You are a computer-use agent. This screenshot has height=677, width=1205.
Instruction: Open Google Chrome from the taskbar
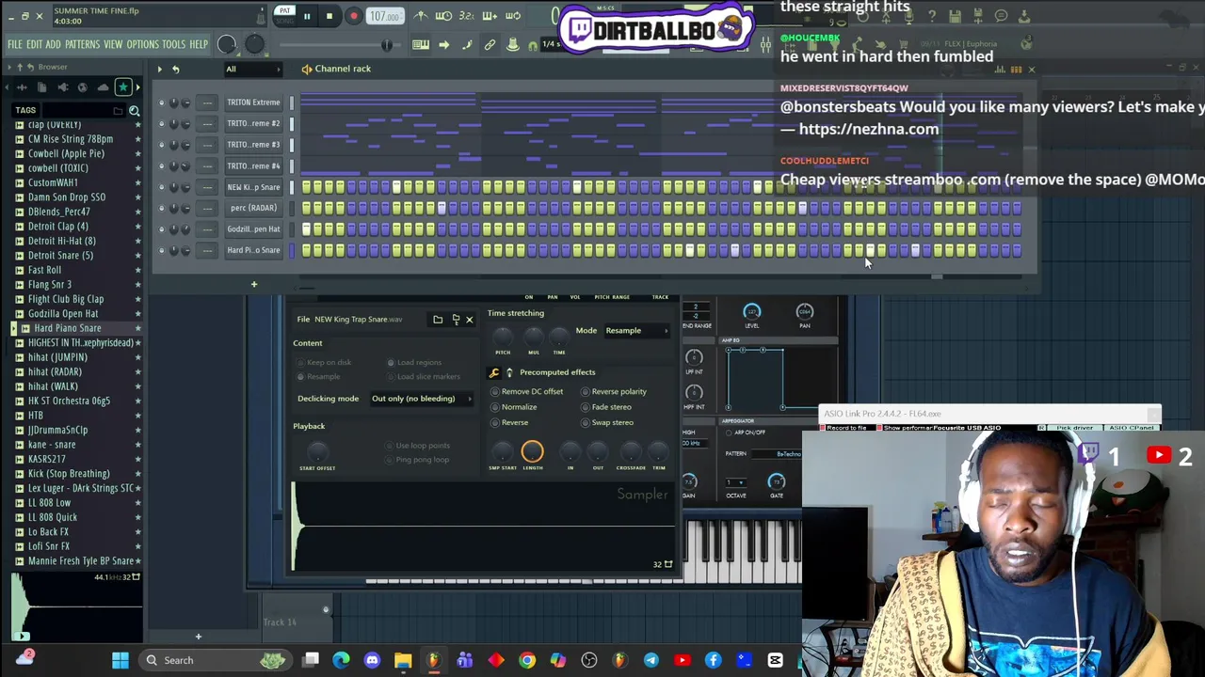(x=527, y=660)
